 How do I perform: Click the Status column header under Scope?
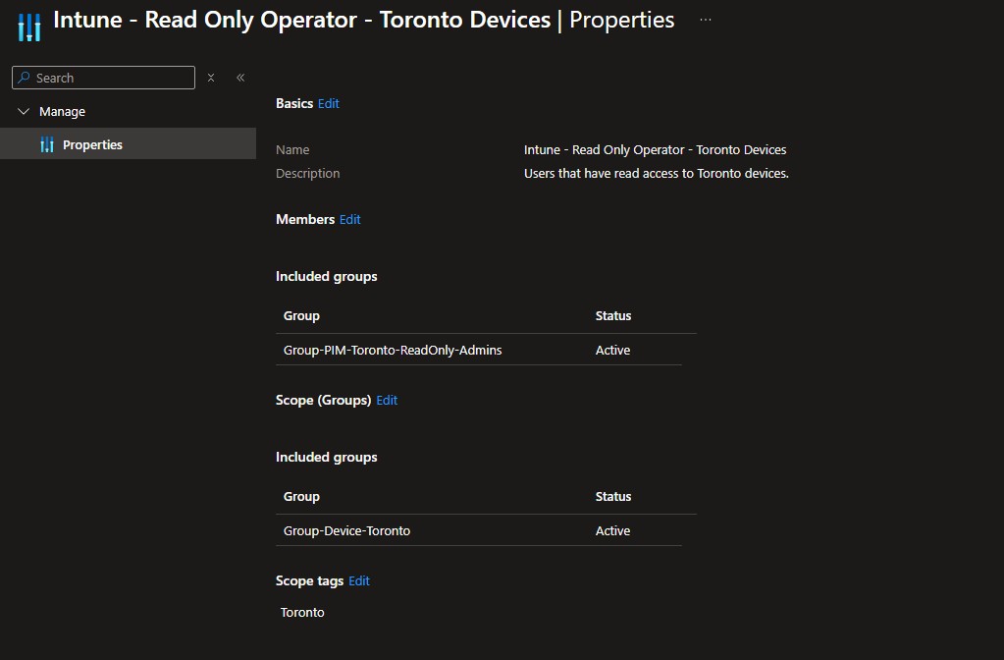coord(613,497)
